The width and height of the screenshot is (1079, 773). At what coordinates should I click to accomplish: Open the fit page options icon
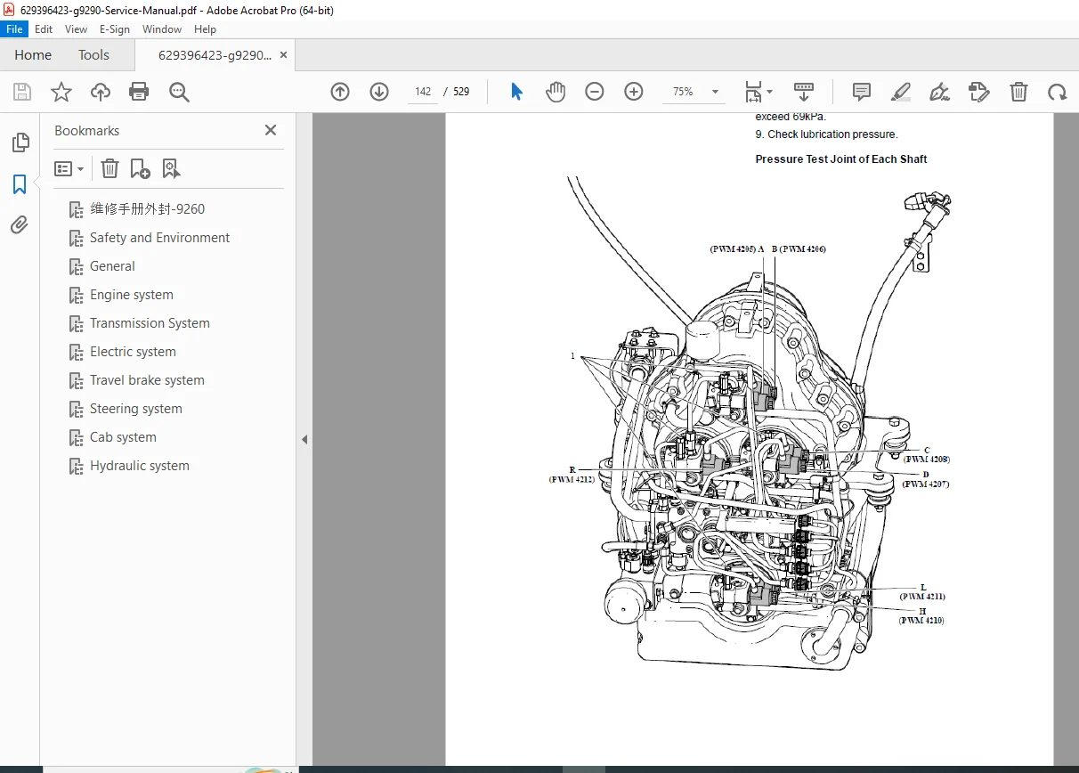coord(759,92)
